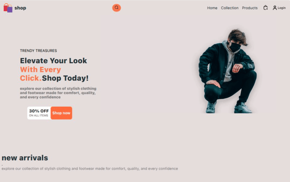The image size is (290, 182).
Task: Click the TRENDY TREASURES label
Action: (x=38, y=51)
